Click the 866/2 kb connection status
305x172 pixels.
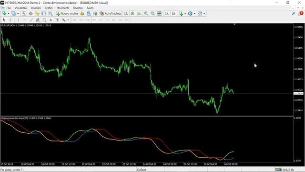(285, 170)
